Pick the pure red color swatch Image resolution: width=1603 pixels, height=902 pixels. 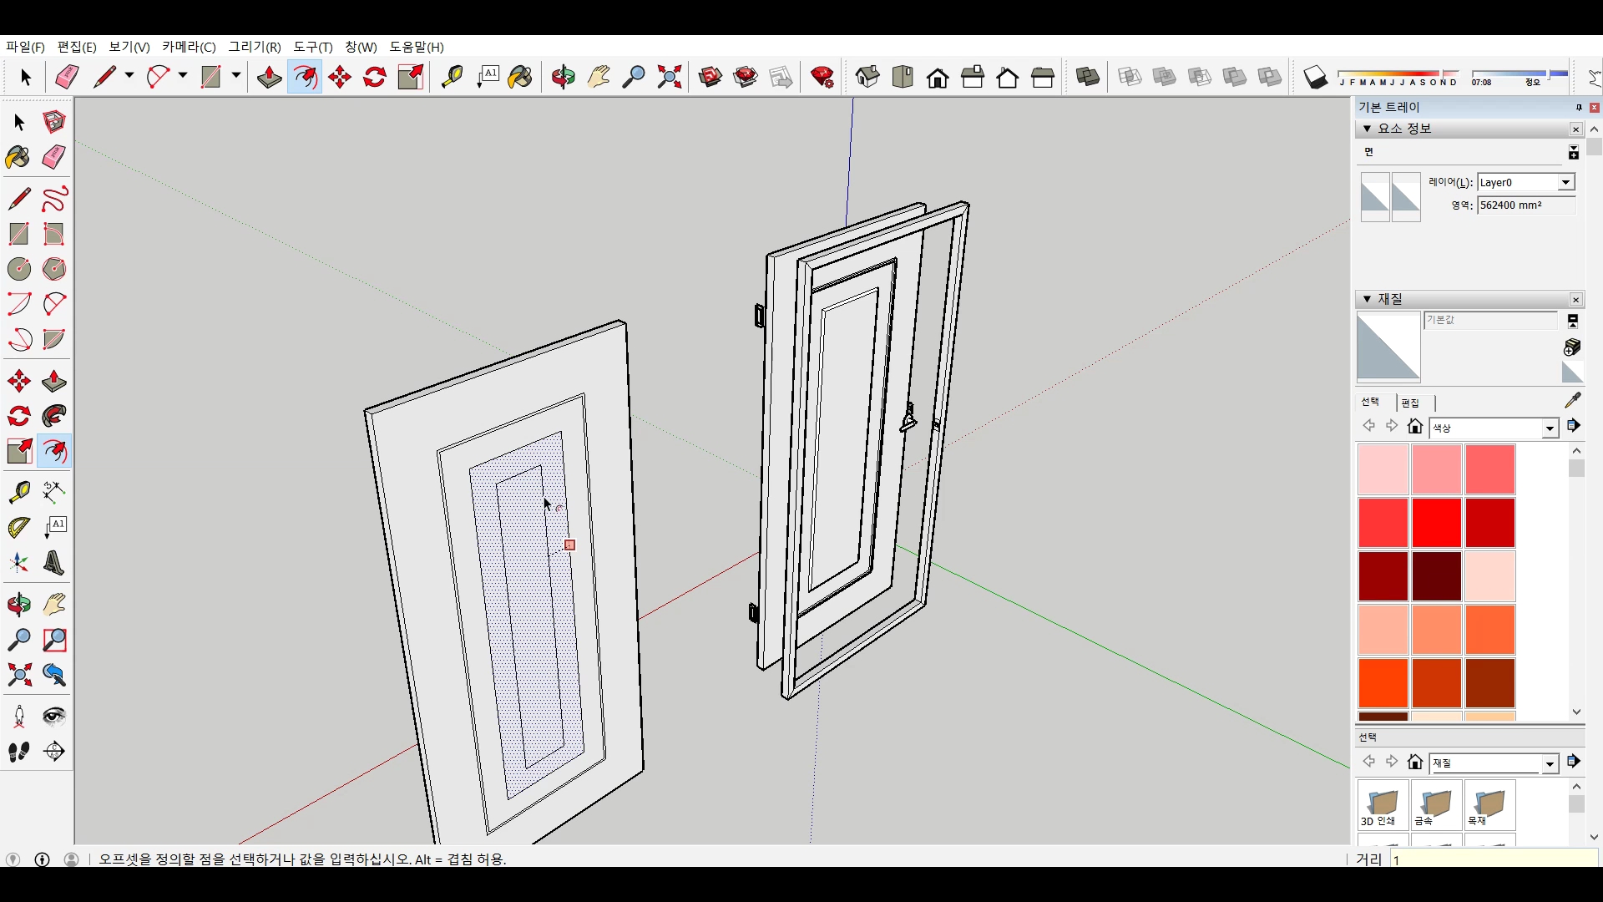(x=1436, y=523)
